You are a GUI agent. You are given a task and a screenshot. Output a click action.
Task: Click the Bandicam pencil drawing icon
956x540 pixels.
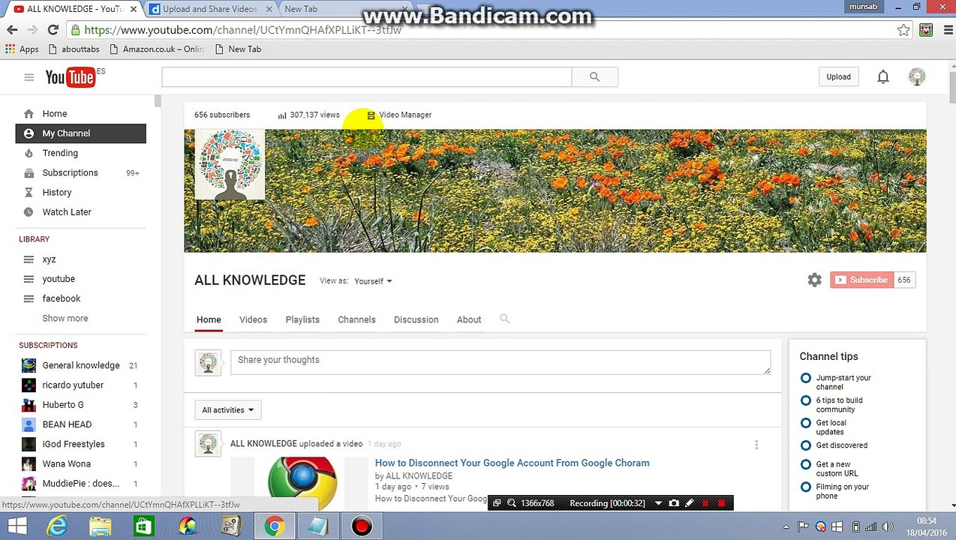[689, 503]
